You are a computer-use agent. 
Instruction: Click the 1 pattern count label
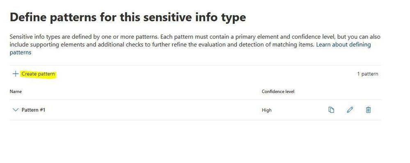point(367,74)
